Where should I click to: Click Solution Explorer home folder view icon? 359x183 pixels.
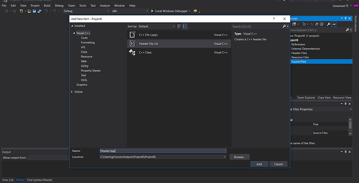tap(294, 24)
